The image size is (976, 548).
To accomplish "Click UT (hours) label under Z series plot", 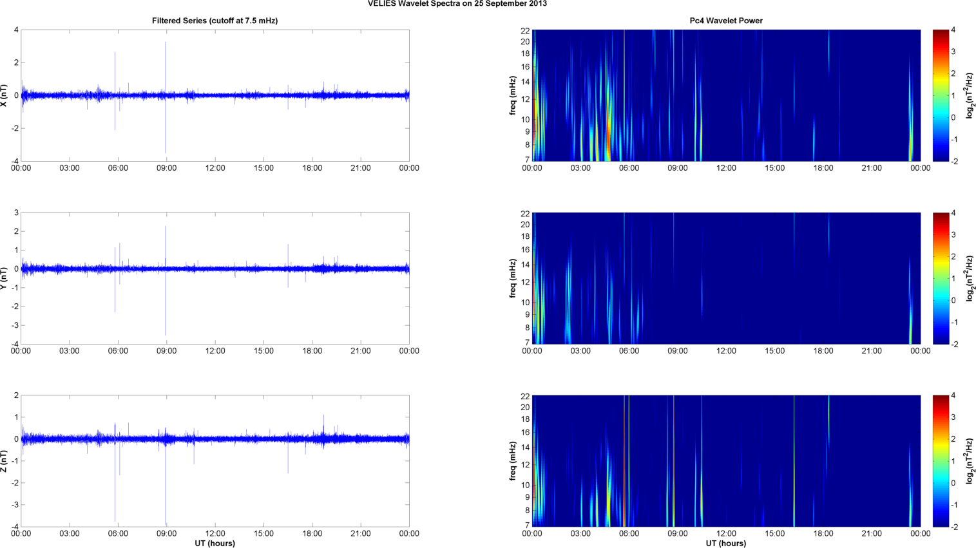I will coord(215,543).
